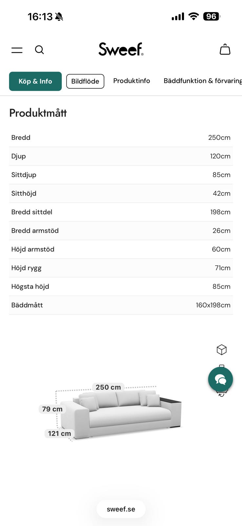Go home via the Sweef logo
The height and width of the screenshot is (526, 242).
[121, 49]
